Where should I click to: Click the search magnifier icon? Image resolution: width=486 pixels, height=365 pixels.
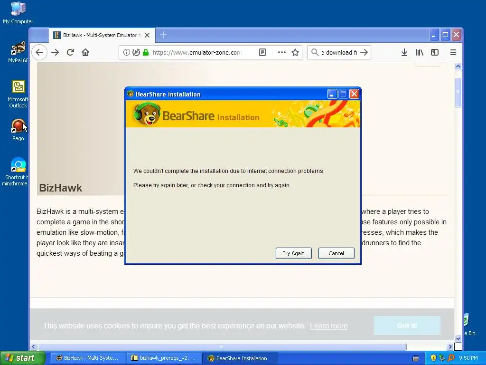315,52
